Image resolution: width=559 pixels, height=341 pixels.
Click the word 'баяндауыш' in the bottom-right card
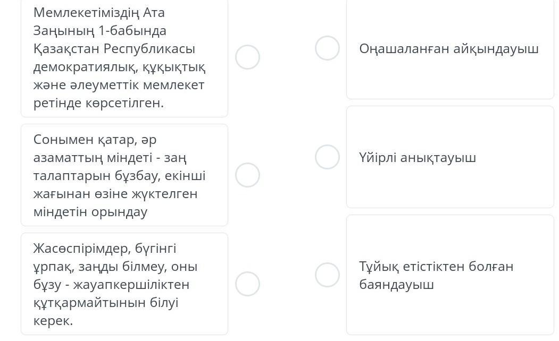[396, 285]
